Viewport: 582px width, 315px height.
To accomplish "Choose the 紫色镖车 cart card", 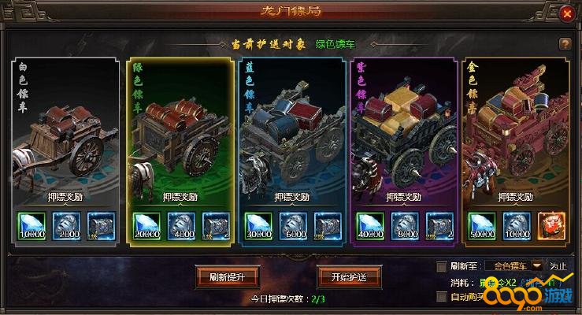I will pyautogui.click(x=404, y=152).
